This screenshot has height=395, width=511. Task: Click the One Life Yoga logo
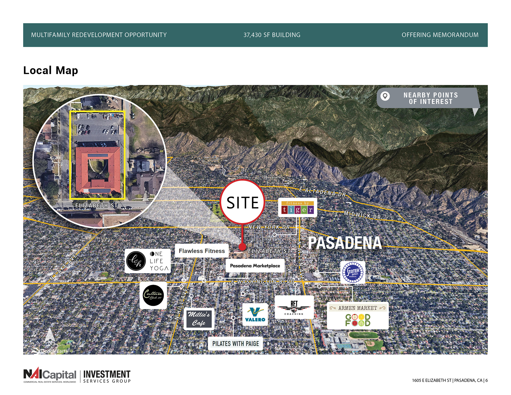coord(148,261)
